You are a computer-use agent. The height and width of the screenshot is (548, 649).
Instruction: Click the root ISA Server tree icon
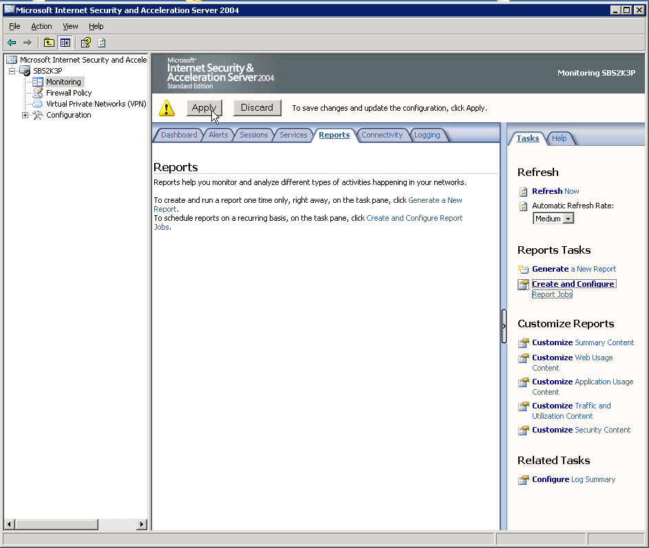click(12, 60)
